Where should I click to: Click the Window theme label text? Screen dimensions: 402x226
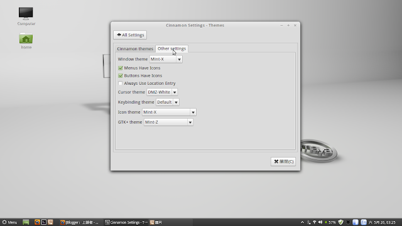coord(133,59)
